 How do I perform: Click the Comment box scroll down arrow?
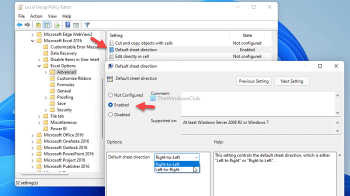(x=337, y=113)
